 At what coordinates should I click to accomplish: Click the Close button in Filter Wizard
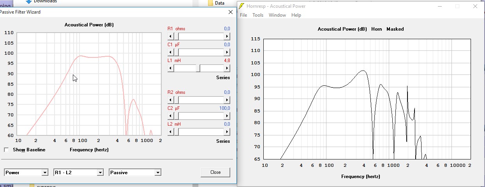coord(215,172)
